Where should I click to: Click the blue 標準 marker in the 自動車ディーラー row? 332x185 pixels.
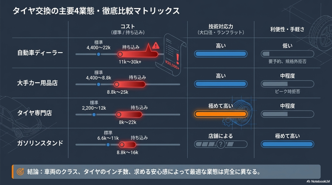(98, 54)
